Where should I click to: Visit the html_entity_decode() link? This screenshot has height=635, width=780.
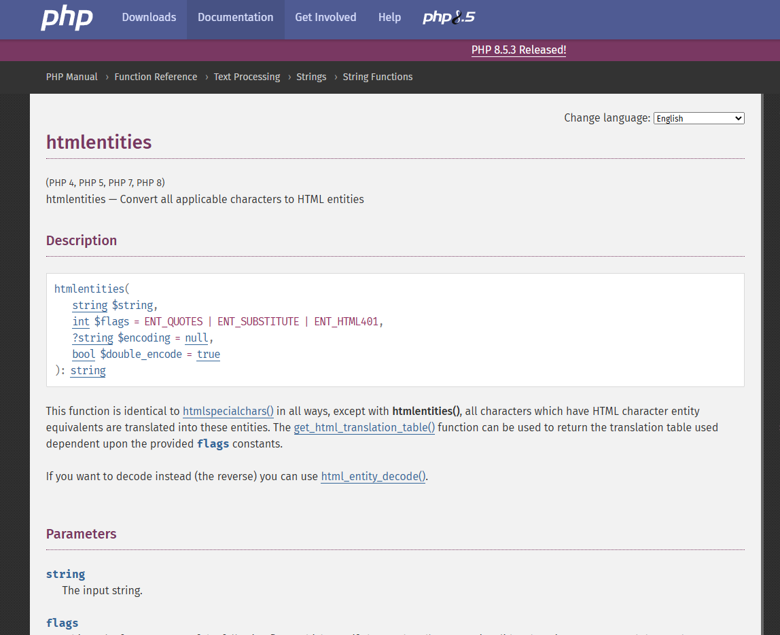(373, 476)
